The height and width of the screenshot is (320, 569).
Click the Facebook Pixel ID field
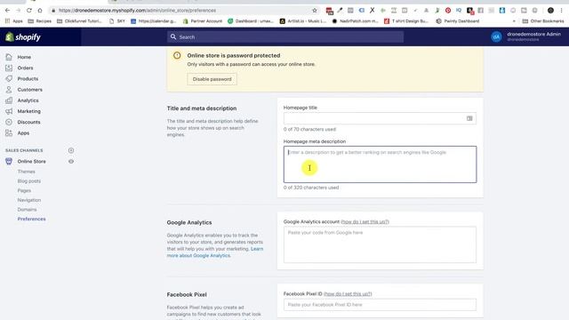pos(380,305)
